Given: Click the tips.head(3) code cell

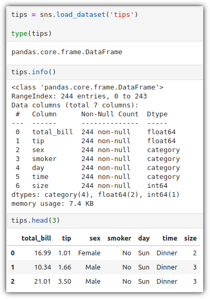Looking at the screenshot, I should click(x=105, y=221).
